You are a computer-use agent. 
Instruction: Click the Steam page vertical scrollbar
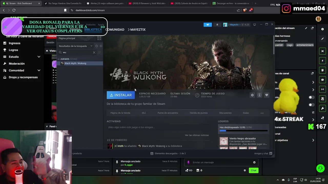(x=274, y=45)
